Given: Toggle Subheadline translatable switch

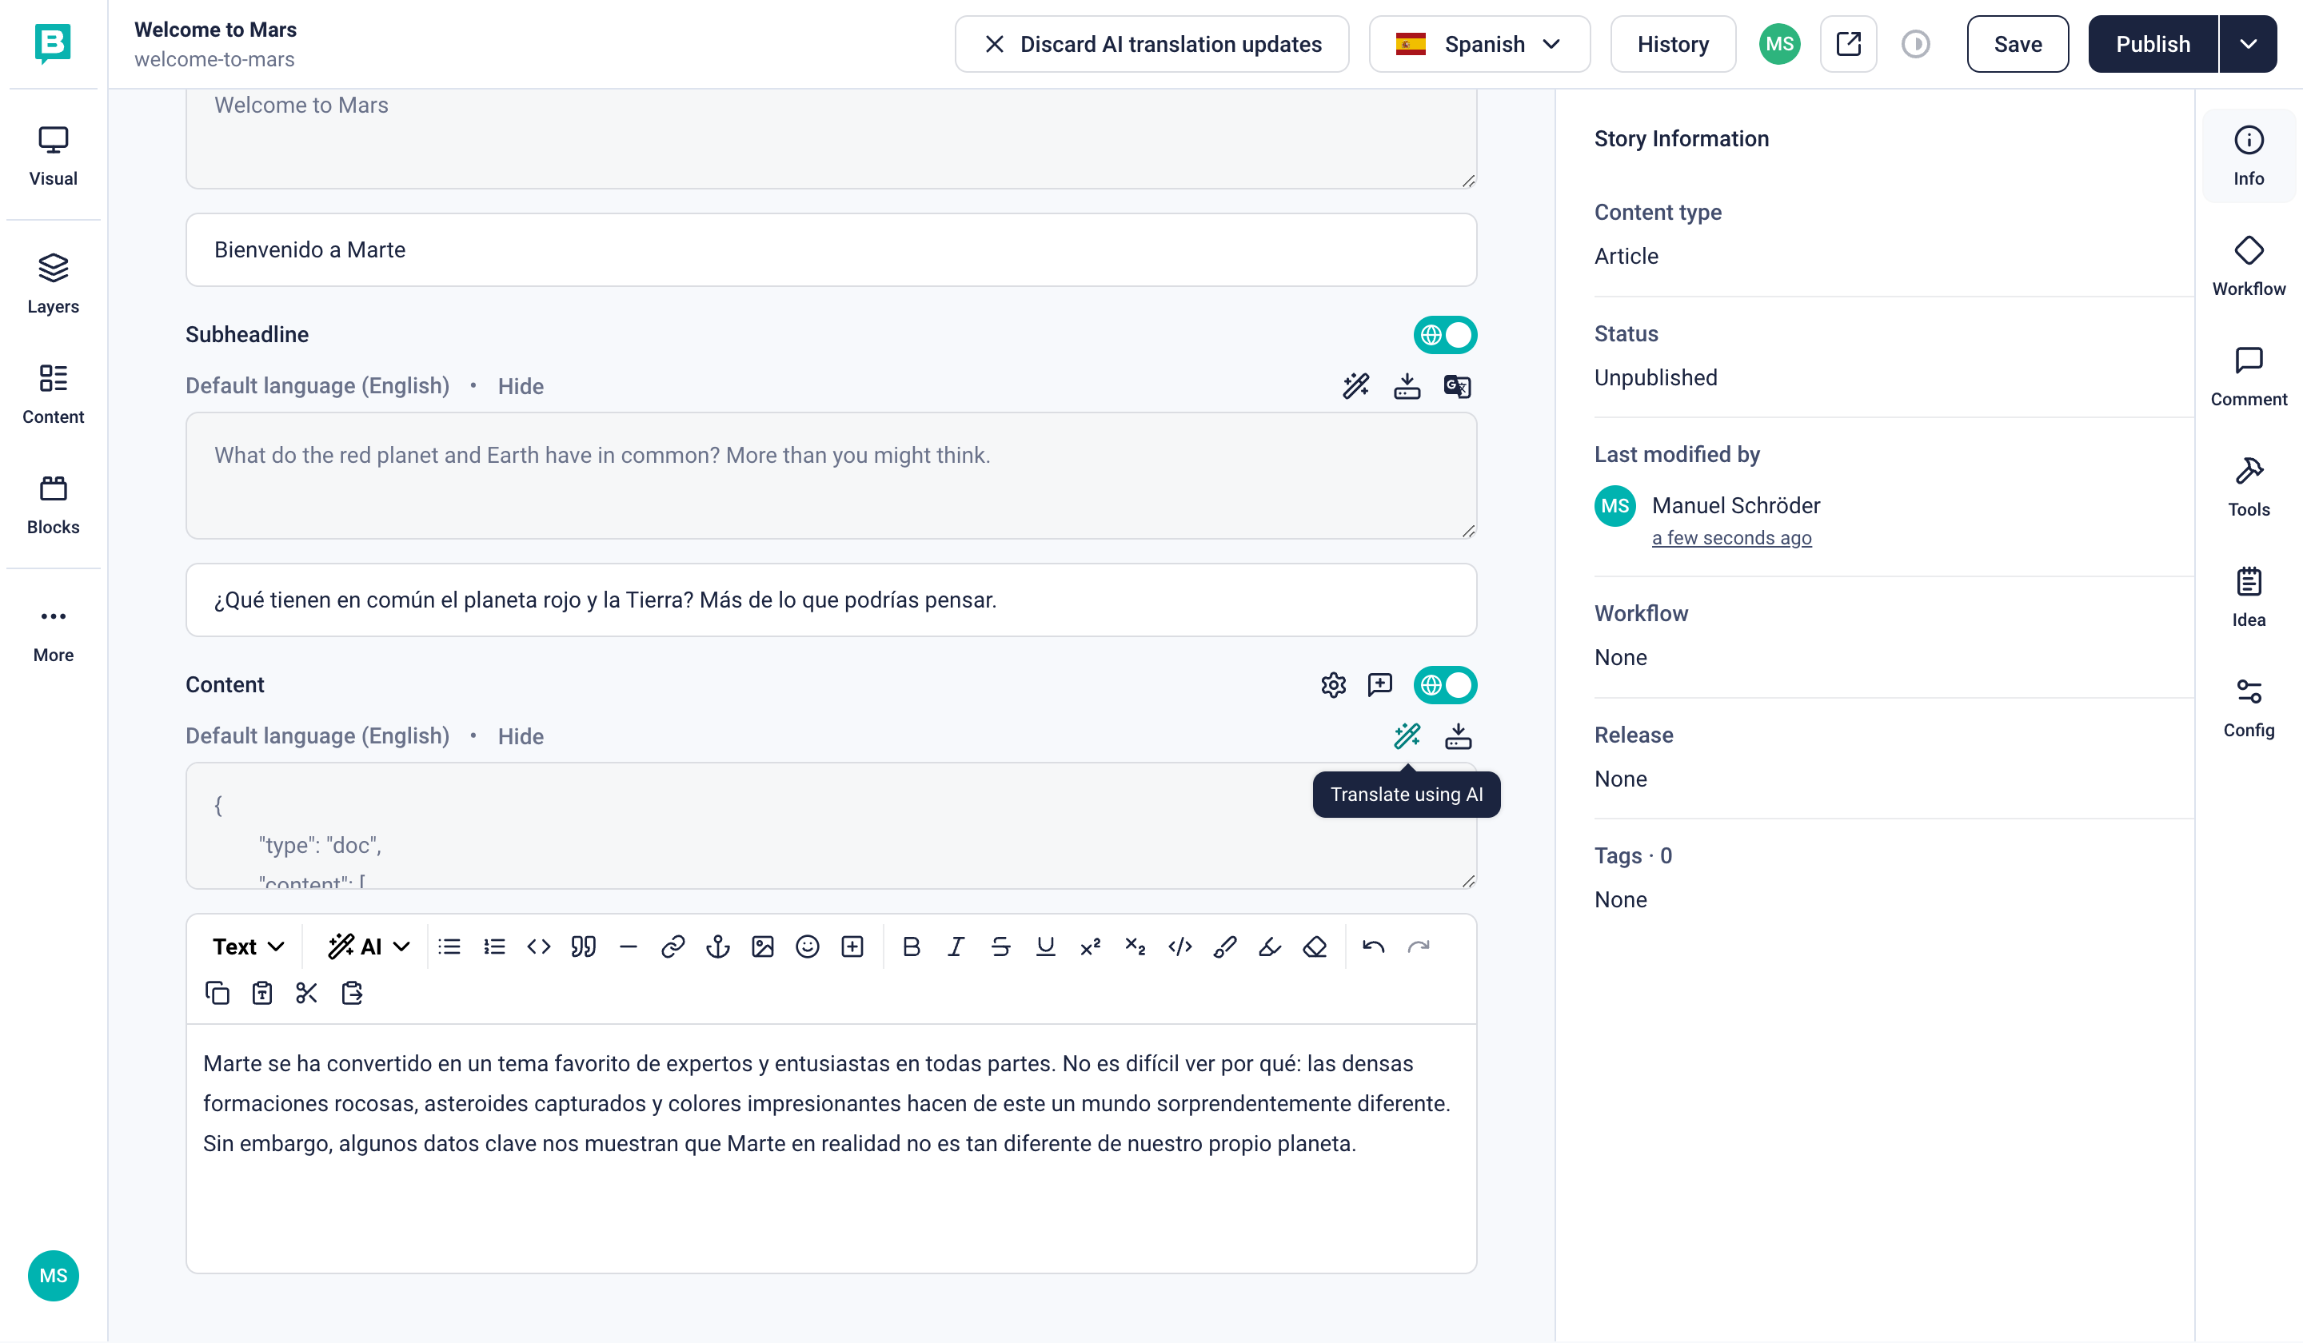Looking at the screenshot, I should [x=1445, y=335].
